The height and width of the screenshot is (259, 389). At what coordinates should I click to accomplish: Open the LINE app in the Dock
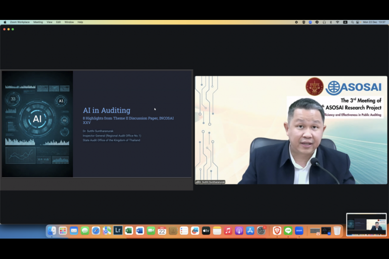click(288, 231)
